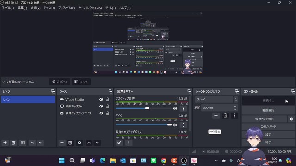
Task: Click the スタジオモード button
Action: click(x=268, y=127)
